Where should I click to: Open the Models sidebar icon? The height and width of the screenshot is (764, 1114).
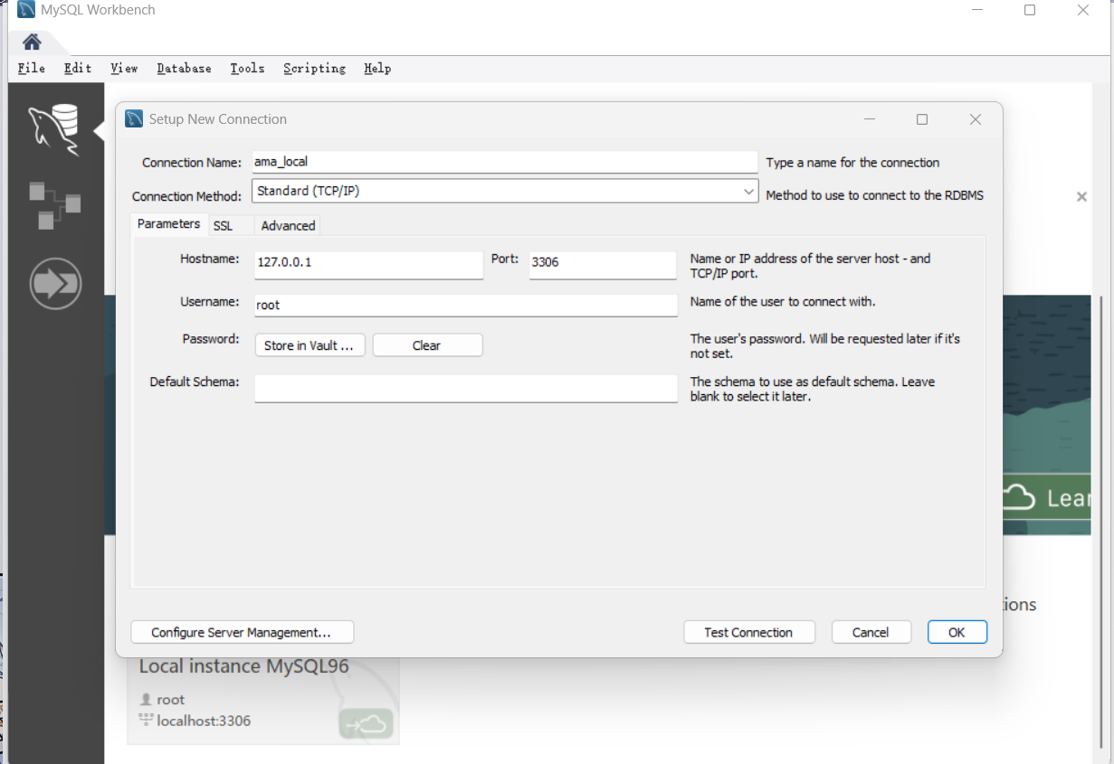[54, 204]
